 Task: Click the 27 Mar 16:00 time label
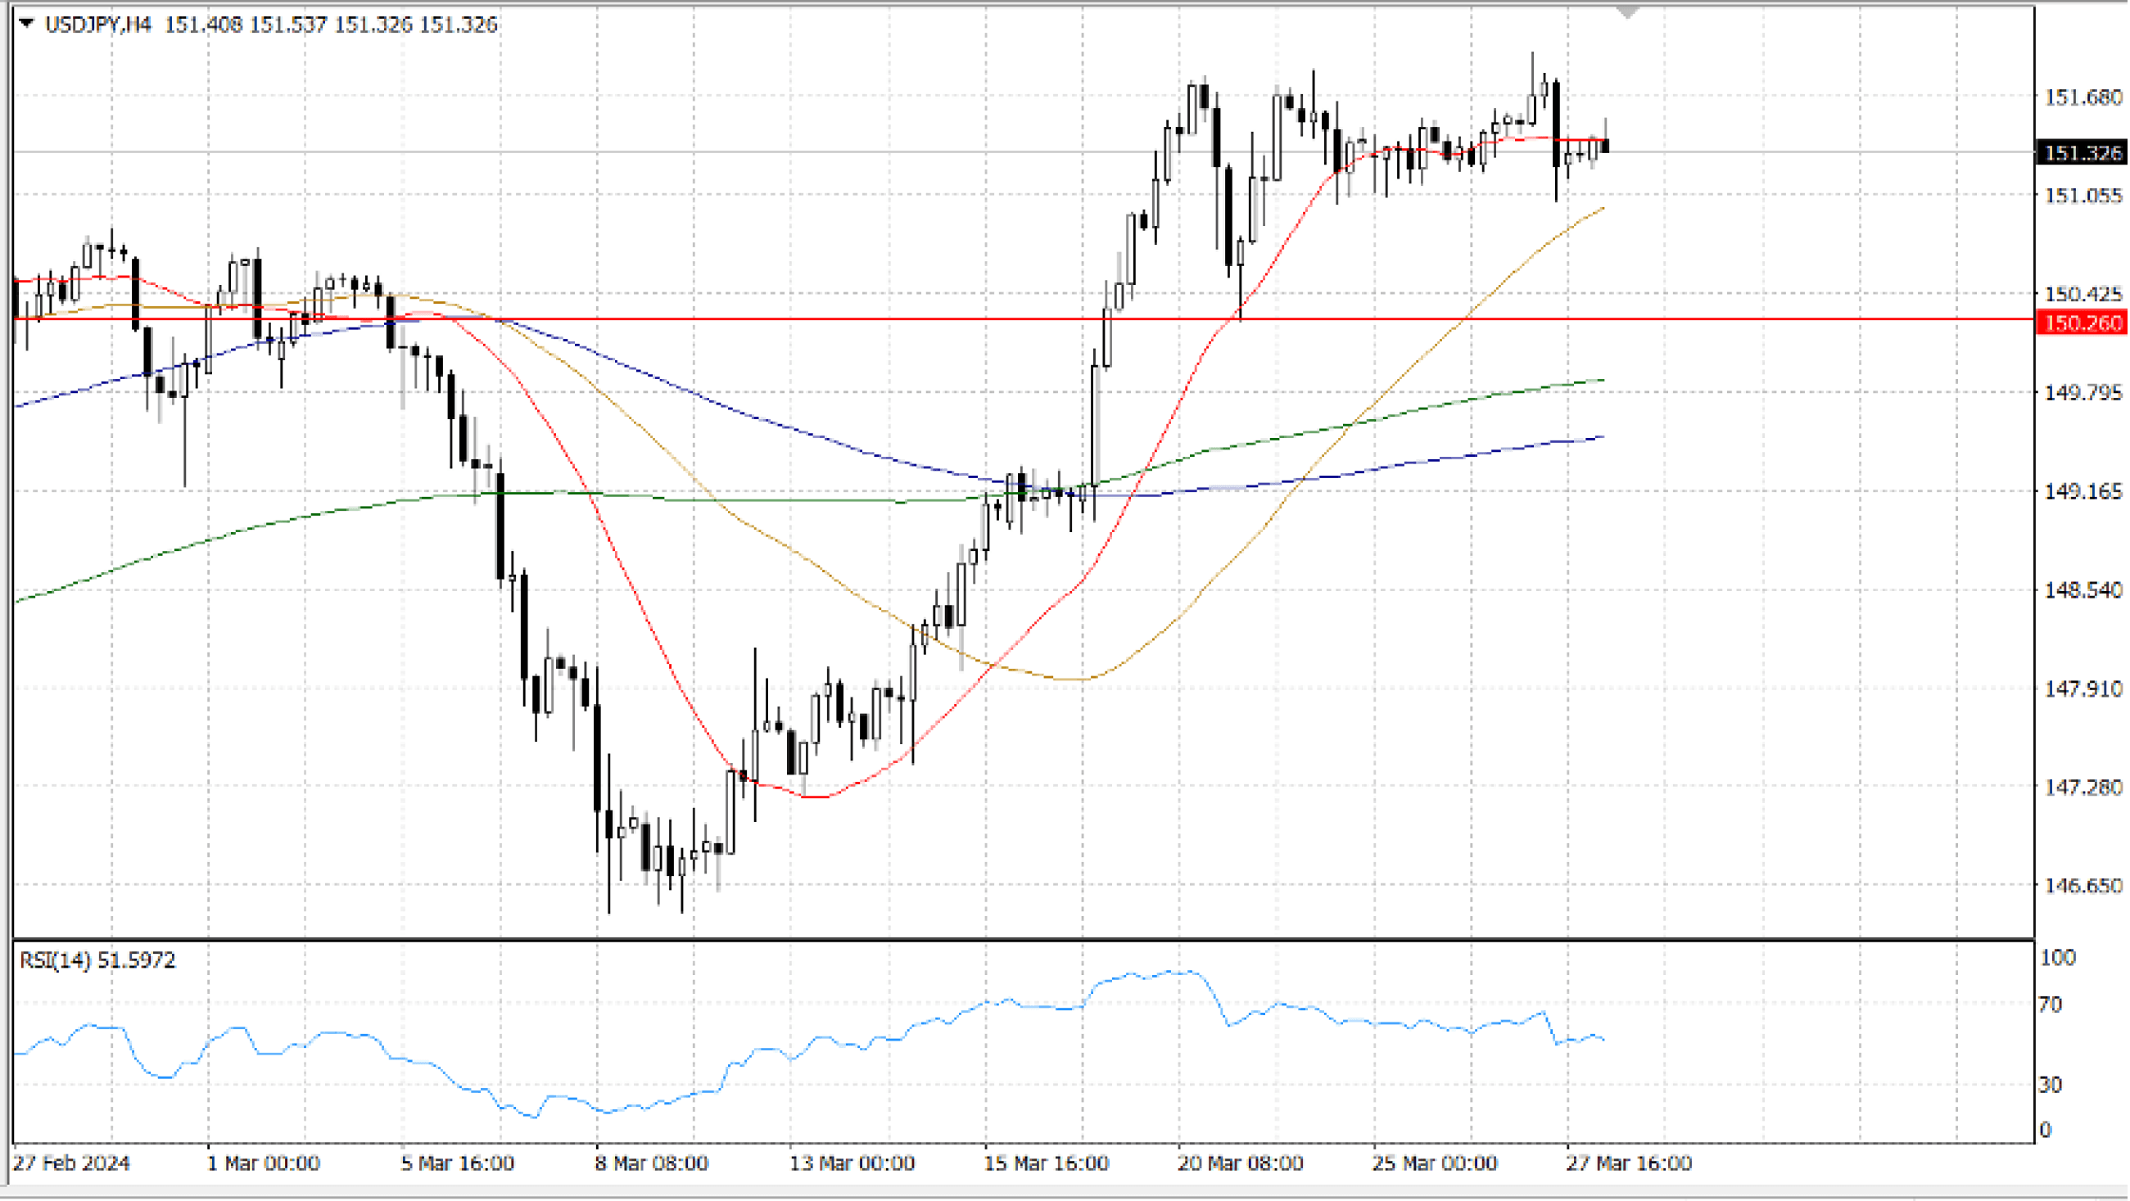[1628, 1164]
